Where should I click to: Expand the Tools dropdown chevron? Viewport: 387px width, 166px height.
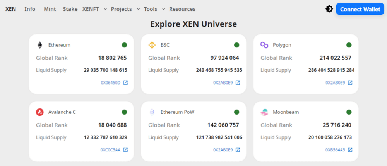(x=163, y=9)
